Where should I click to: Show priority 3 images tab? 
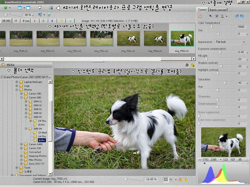tap(52, 21)
